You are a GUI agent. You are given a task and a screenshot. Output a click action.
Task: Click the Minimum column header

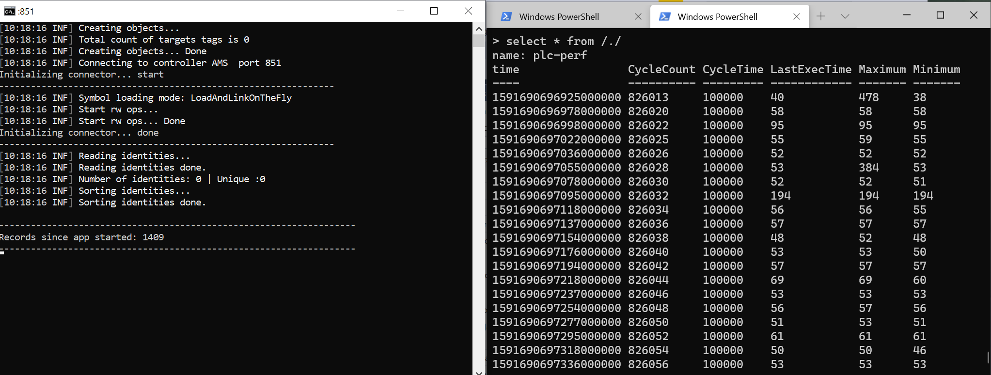pos(937,69)
